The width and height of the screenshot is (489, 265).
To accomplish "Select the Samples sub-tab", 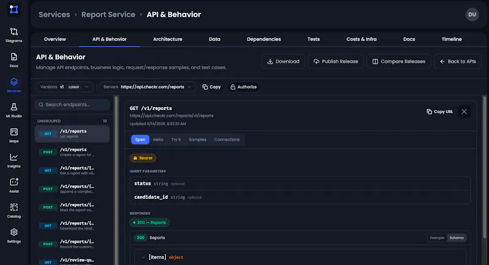I will click(x=197, y=140).
